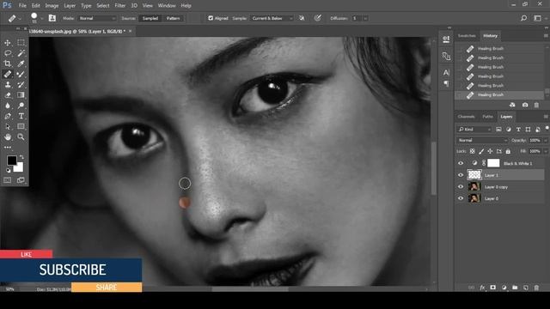Viewport: 550px width, 309px height.
Task: Toggle filter for pixel layers
Action: click(x=498, y=130)
